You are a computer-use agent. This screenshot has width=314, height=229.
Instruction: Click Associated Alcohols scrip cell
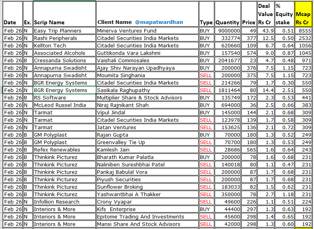[x=64, y=53]
